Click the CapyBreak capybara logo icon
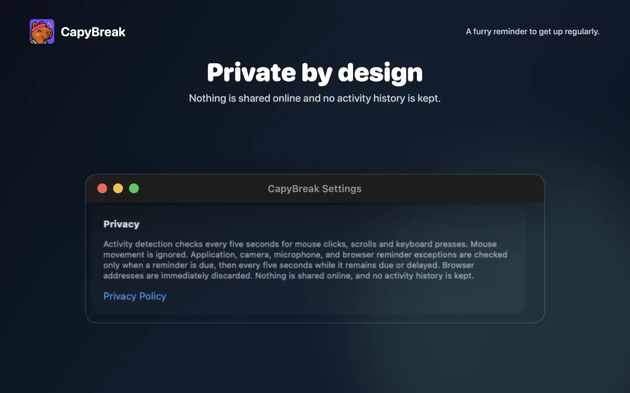 point(42,31)
